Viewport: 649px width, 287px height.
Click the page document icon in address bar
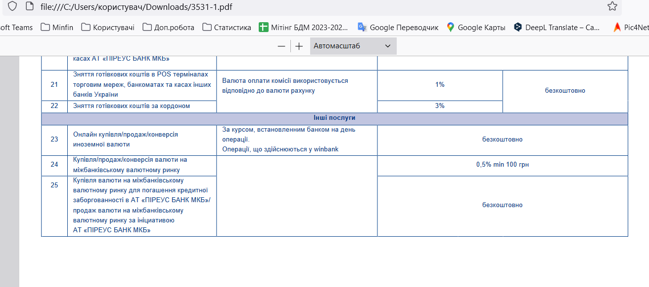coord(30,6)
